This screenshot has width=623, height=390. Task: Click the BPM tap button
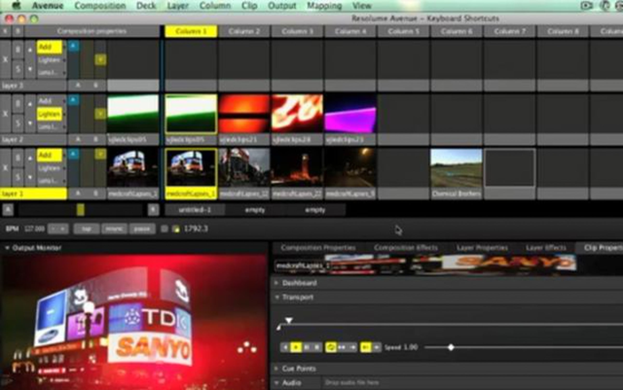[86, 229]
